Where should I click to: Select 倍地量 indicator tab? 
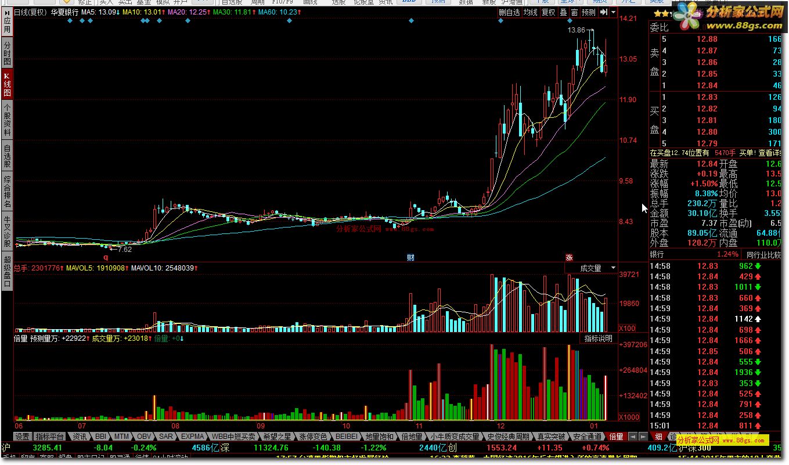click(x=412, y=437)
